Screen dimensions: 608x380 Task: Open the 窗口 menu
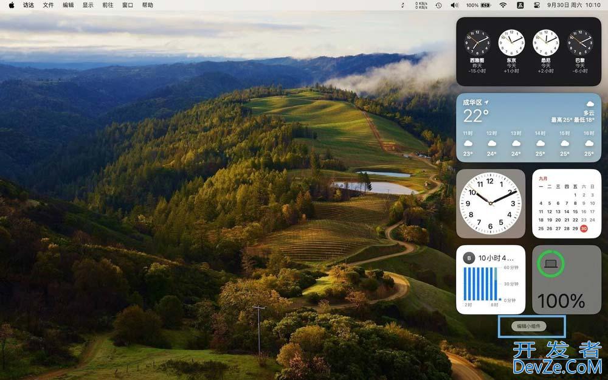[x=128, y=5]
